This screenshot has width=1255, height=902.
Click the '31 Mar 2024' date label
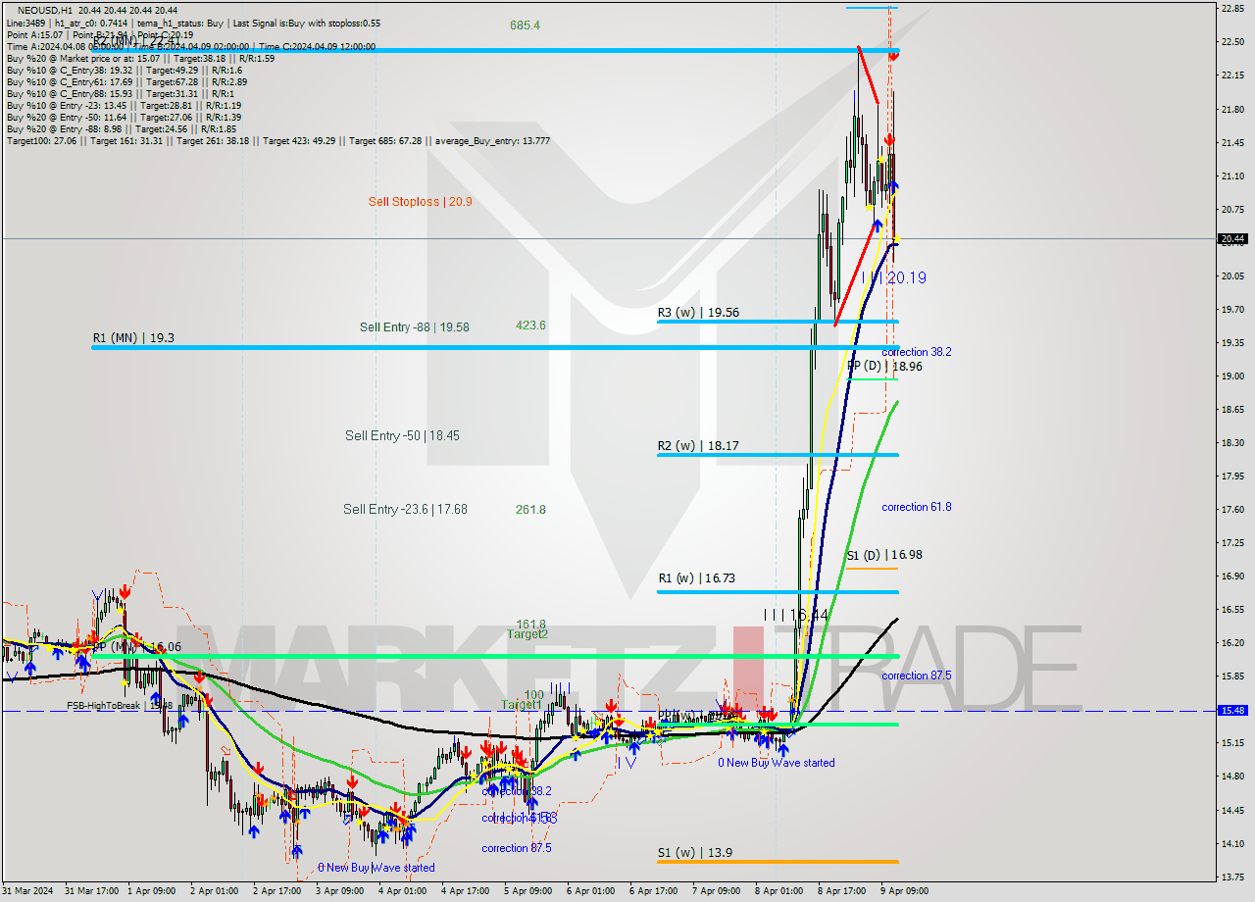pyautogui.click(x=27, y=891)
